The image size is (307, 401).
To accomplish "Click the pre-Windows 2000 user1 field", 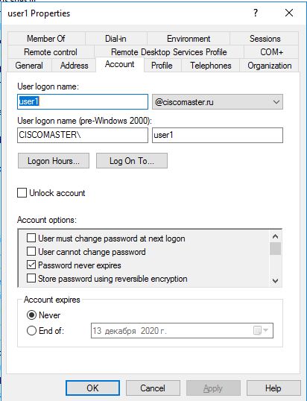I will click(218, 135).
